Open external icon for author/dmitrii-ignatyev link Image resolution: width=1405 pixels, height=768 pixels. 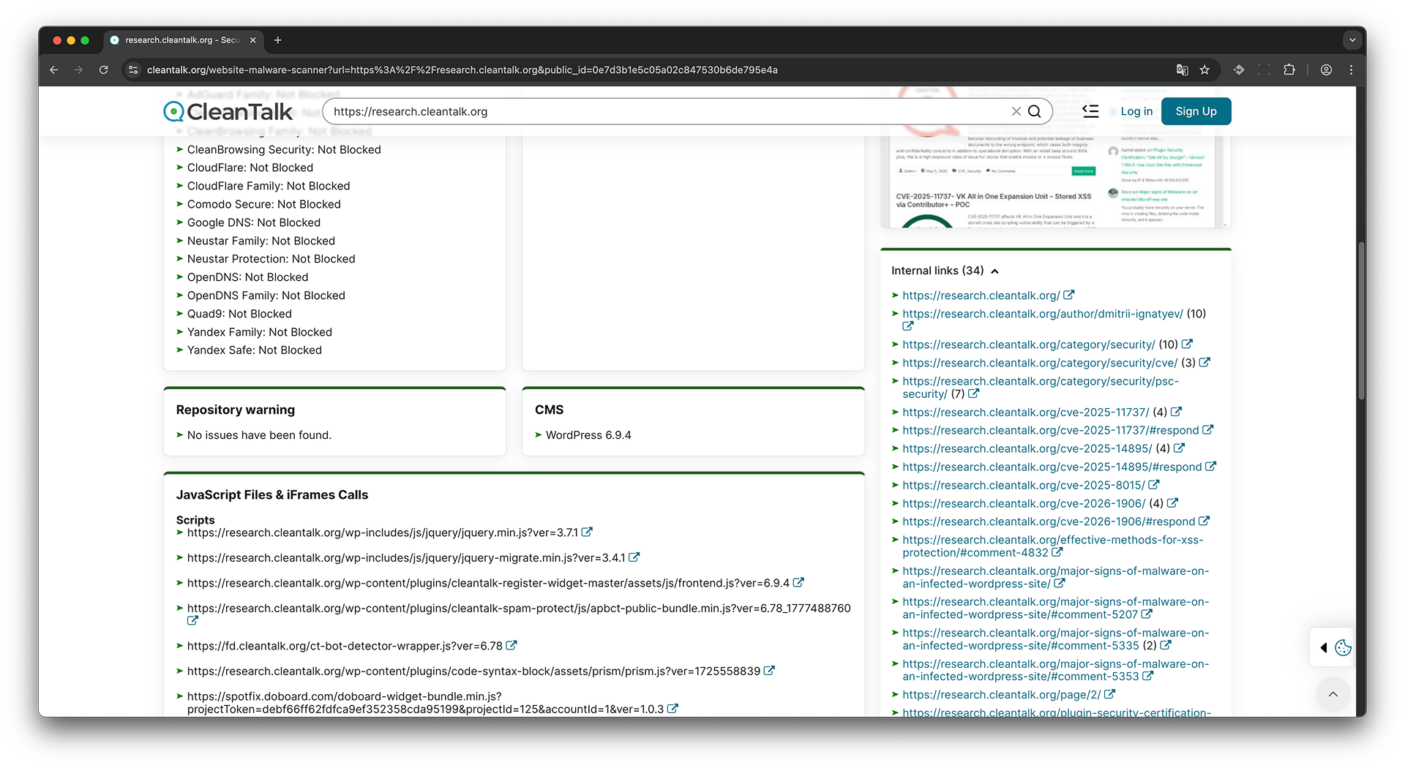pos(908,326)
